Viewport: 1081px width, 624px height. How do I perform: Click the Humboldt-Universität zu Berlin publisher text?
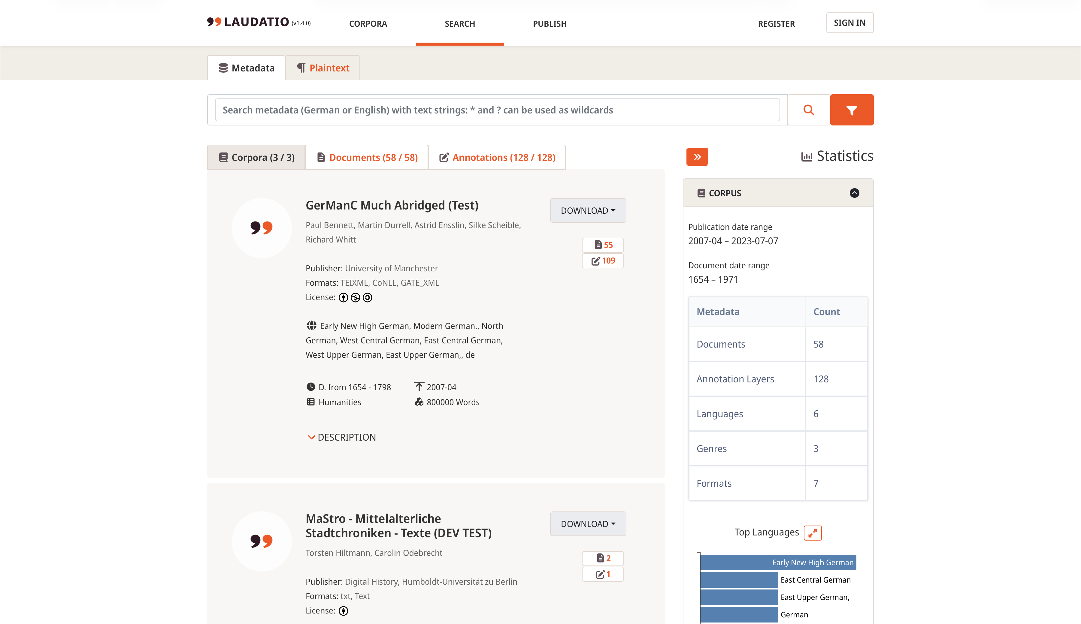coord(431,582)
